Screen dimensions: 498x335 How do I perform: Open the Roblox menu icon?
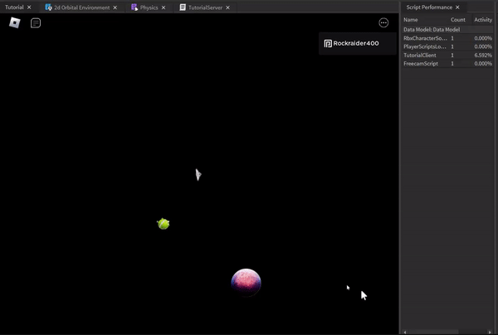click(15, 23)
